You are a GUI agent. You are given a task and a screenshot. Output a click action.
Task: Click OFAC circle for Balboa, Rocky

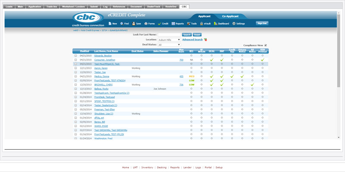click(212, 89)
